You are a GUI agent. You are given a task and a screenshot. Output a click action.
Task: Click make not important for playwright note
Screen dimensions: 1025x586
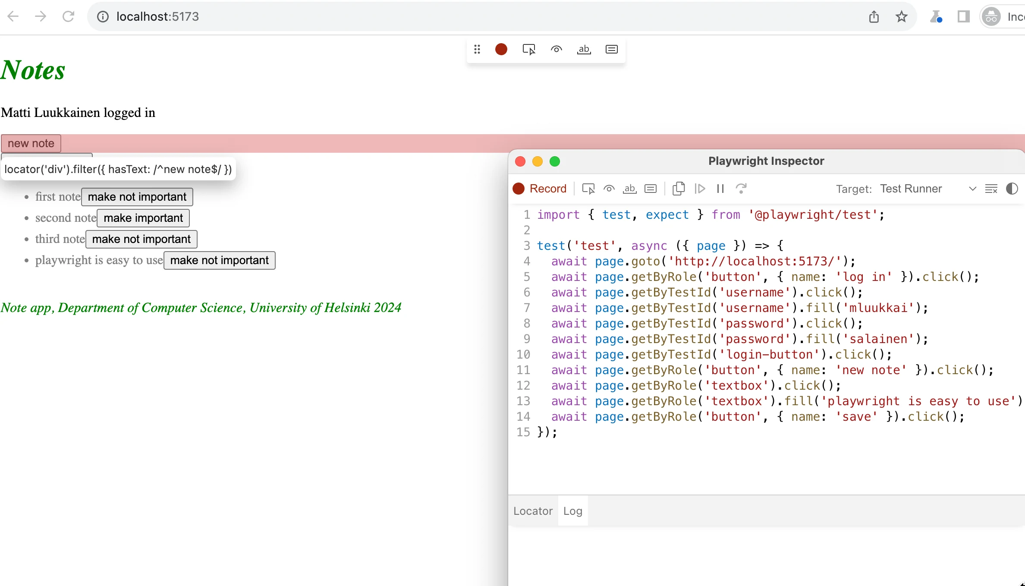coord(220,260)
